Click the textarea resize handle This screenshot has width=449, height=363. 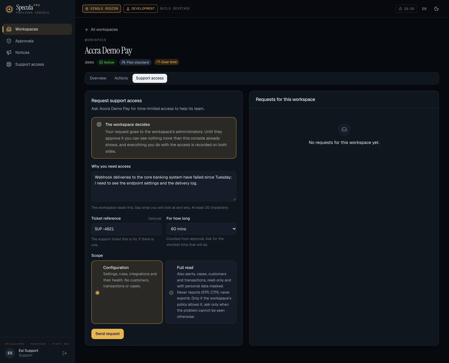click(234, 199)
